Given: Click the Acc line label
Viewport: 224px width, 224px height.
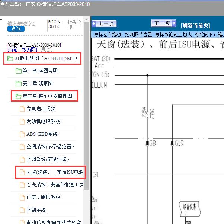Looking at the screenshot, I should pos(100,66).
